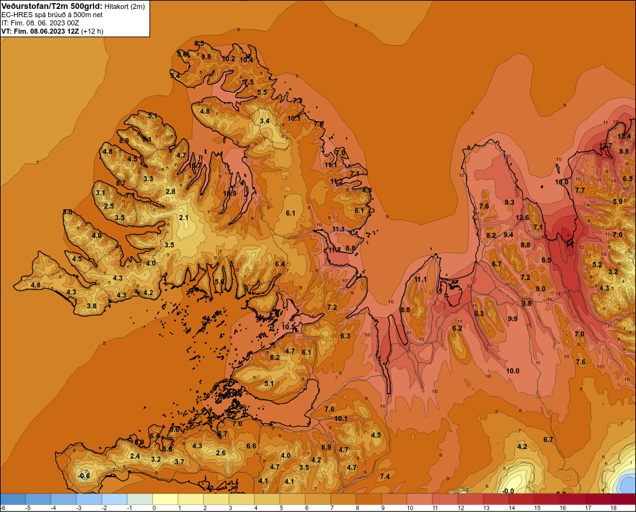Click the 6.6 temperature label
The width and height of the screenshot is (636, 512).
click(x=251, y=445)
